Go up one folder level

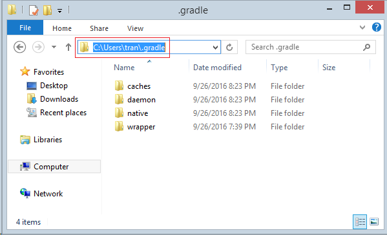click(x=68, y=47)
